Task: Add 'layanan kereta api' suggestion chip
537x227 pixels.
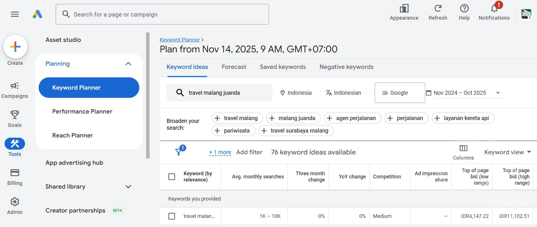Action: [463, 118]
